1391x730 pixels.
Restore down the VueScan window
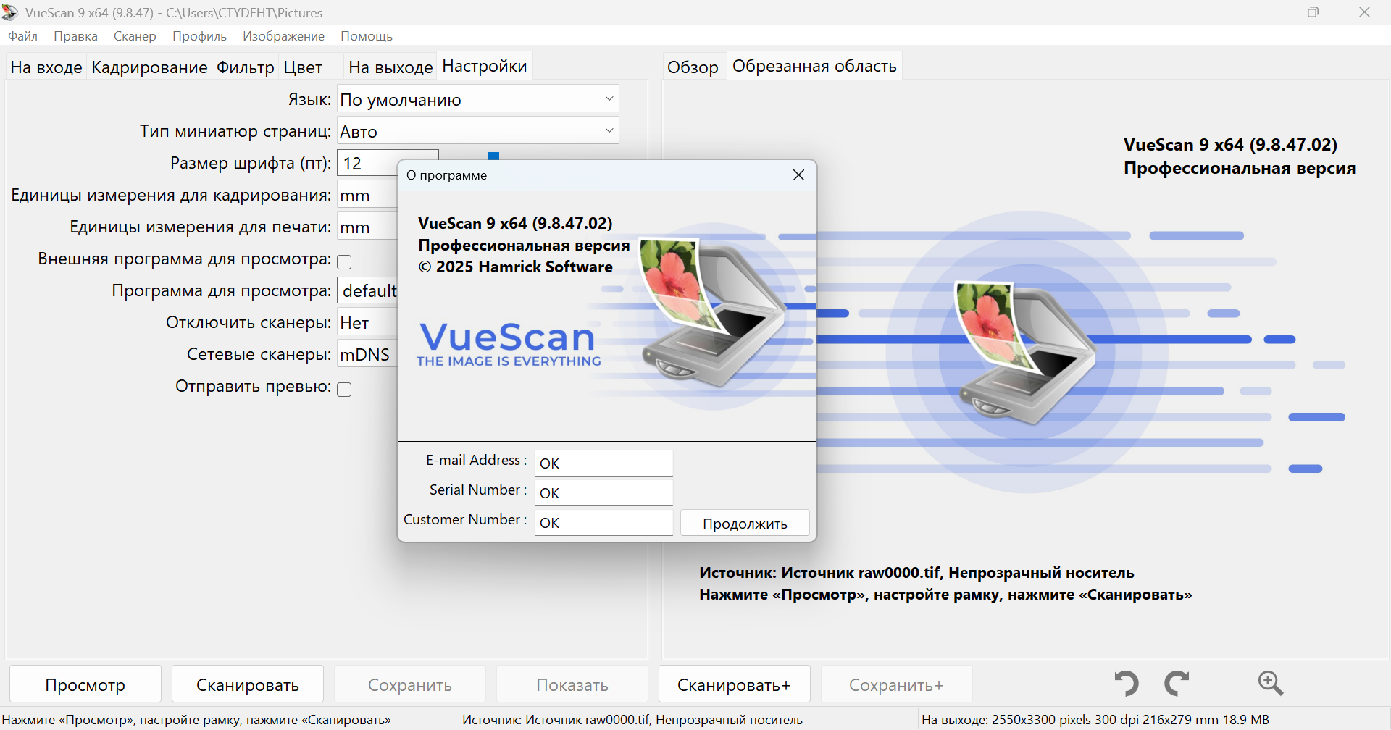pyautogui.click(x=1313, y=12)
